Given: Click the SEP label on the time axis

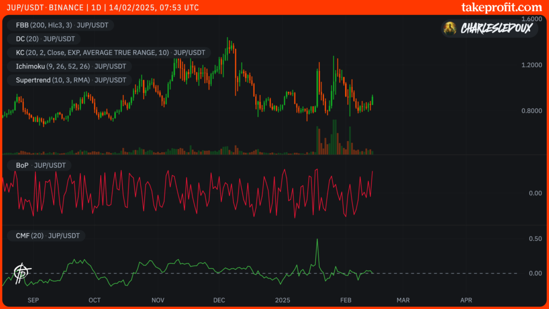Looking at the screenshot, I should [x=33, y=300].
